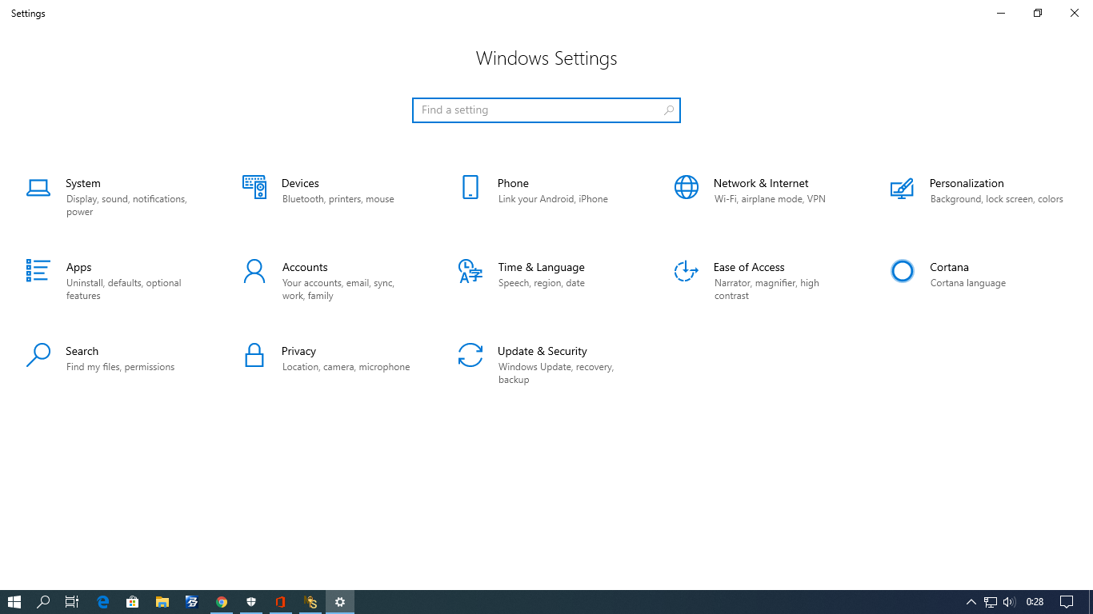Open Time & Language icon
The width and height of the screenshot is (1093, 614).
[x=470, y=271]
